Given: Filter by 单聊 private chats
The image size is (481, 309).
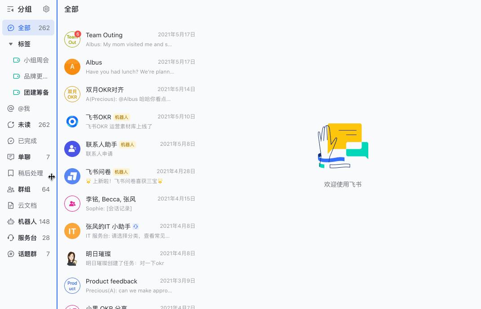Looking at the screenshot, I should pos(28,157).
